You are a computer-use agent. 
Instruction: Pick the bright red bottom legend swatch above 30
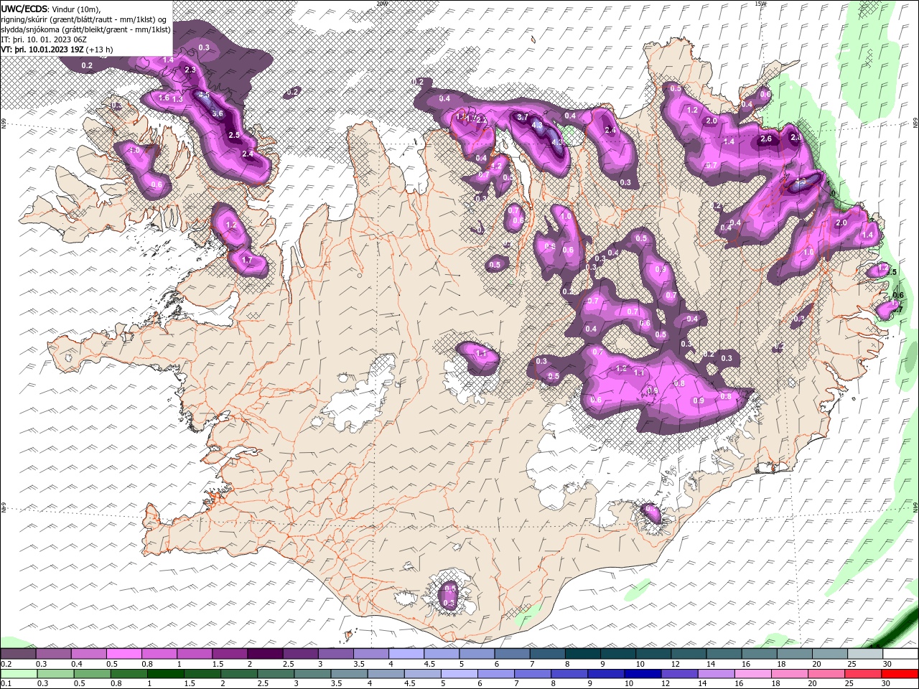click(x=900, y=674)
